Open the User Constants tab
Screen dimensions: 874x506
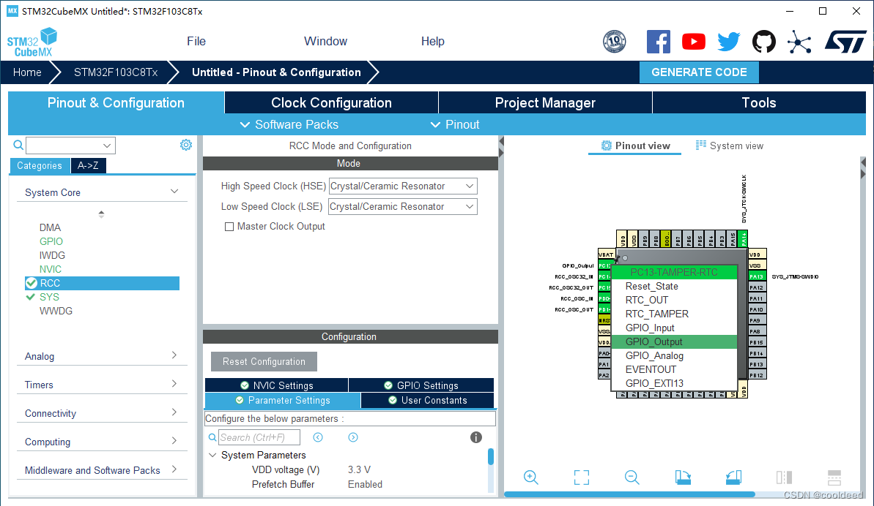coord(428,401)
